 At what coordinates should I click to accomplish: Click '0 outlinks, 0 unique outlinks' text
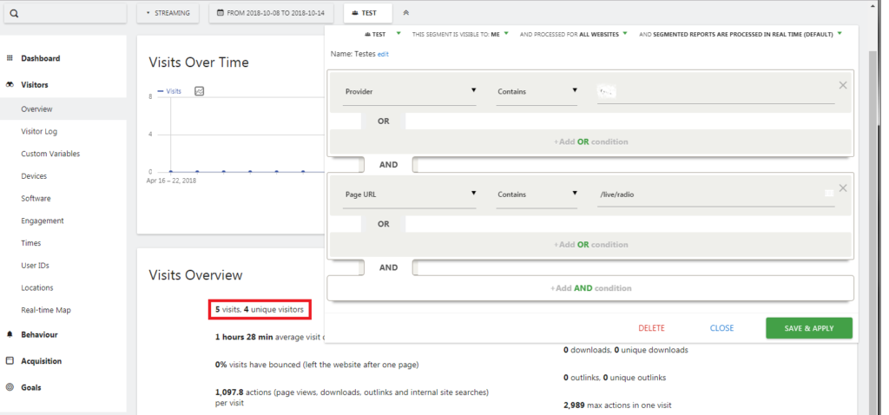615,378
